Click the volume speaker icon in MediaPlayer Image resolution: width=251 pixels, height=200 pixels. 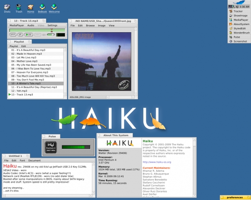pyautogui.click(x=44, y=35)
